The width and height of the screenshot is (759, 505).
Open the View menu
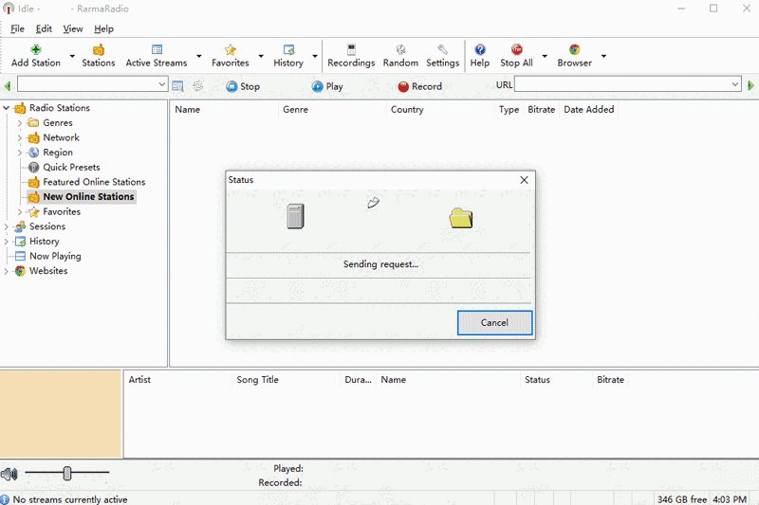click(73, 29)
